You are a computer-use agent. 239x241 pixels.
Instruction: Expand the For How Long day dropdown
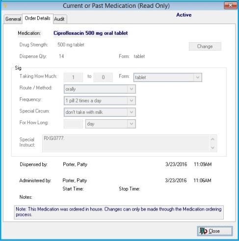pyautogui.click(x=132, y=124)
